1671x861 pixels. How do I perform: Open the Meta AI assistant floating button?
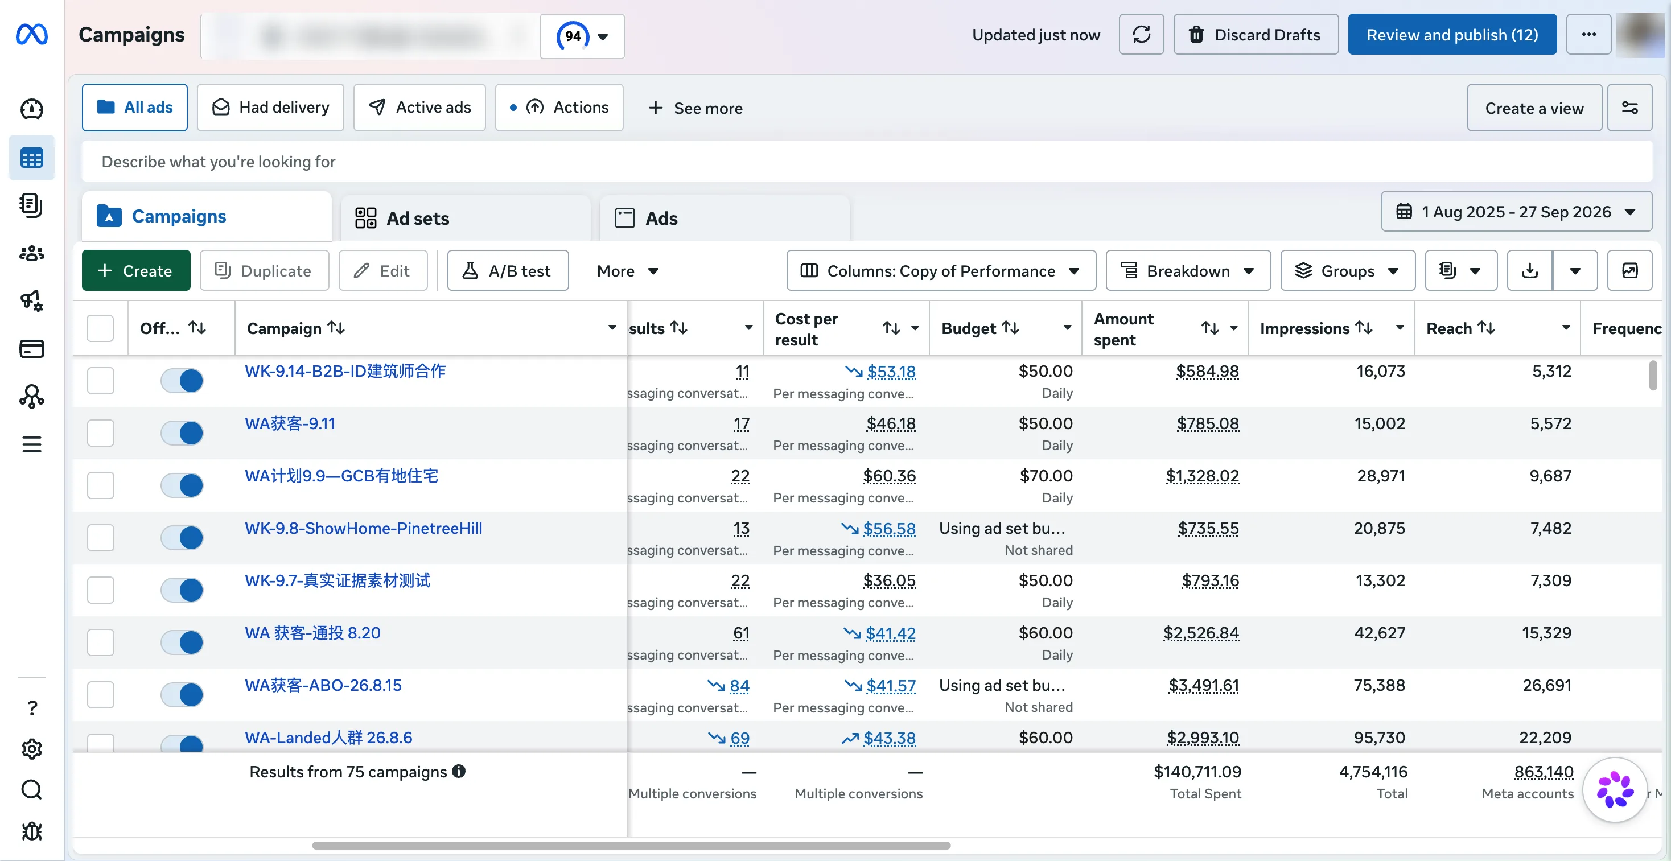point(1615,790)
